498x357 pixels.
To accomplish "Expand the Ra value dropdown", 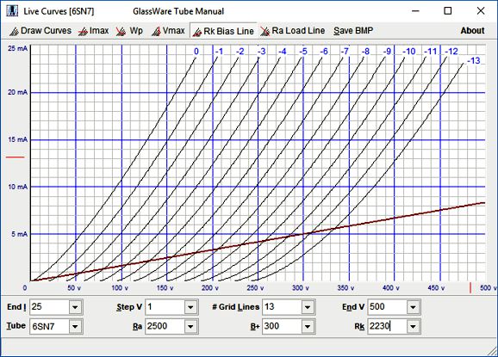I will [x=190, y=326].
